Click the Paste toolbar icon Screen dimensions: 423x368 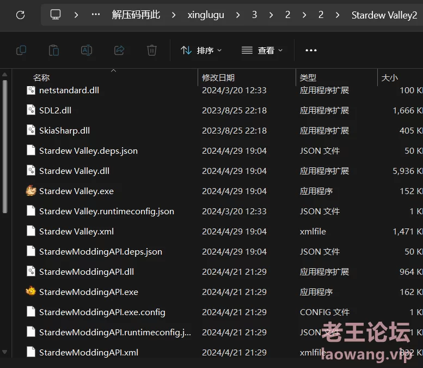[54, 50]
